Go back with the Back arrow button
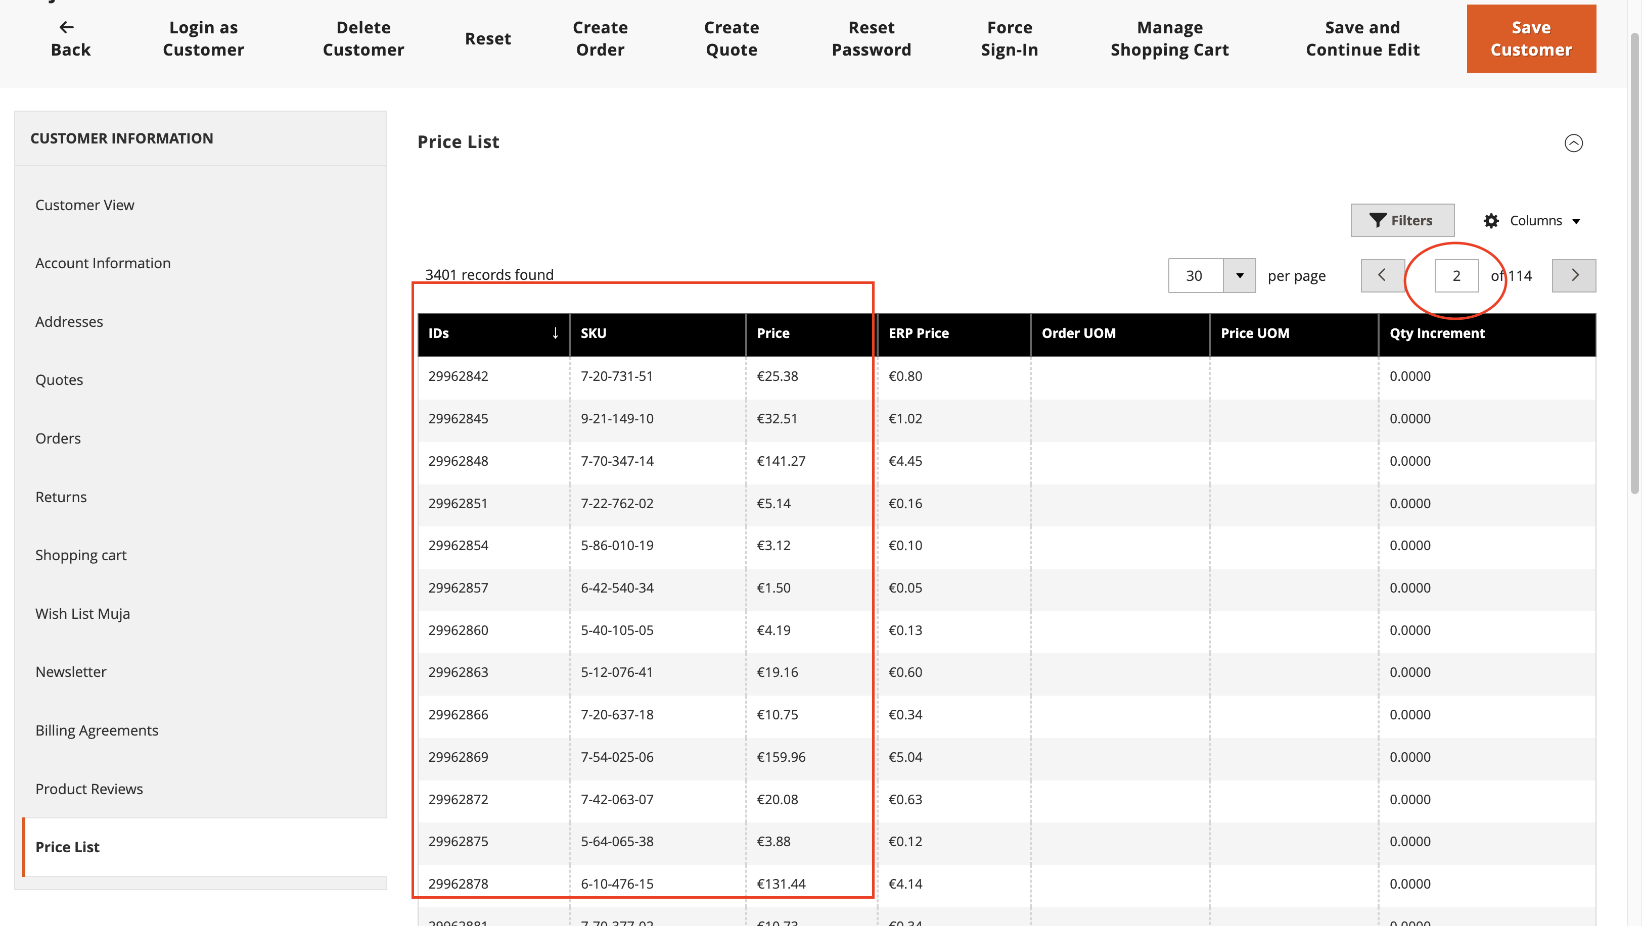This screenshot has height=926, width=1642. click(x=70, y=38)
